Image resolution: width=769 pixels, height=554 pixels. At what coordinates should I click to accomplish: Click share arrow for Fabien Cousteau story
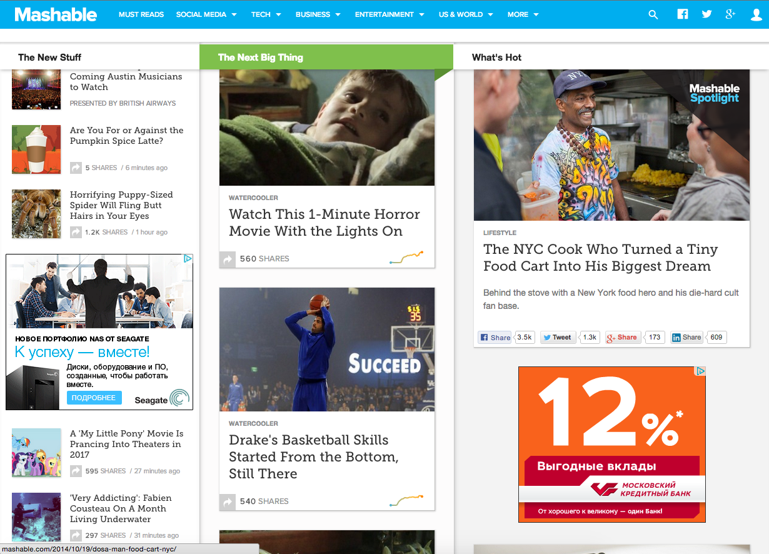coord(76,535)
